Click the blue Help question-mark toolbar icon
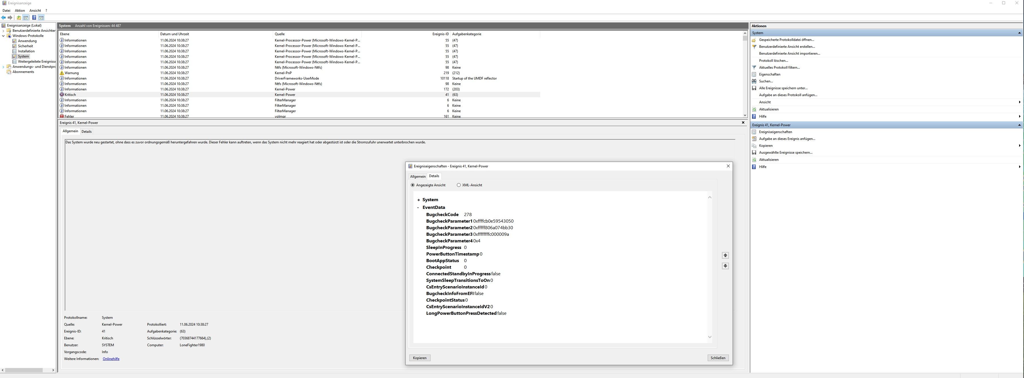 pyautogui.click(x=34, y=17)
